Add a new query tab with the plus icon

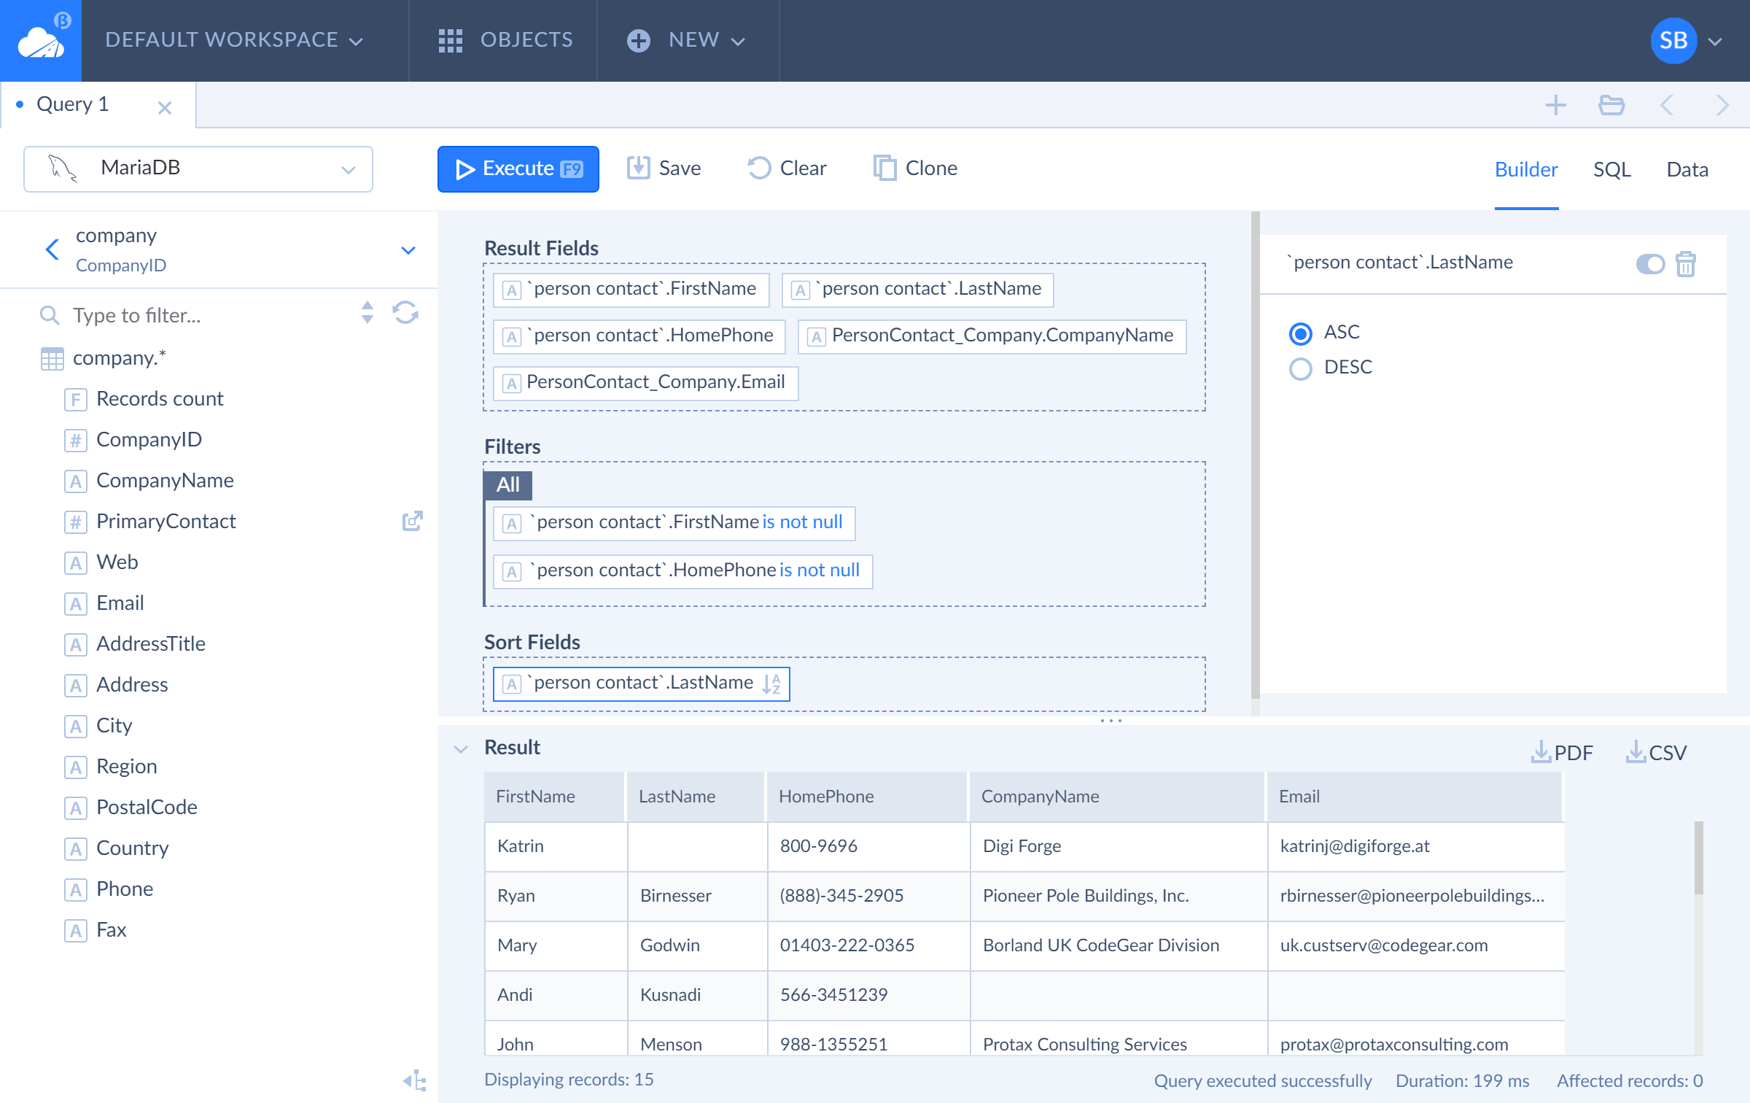click(x=1556, y=105)
